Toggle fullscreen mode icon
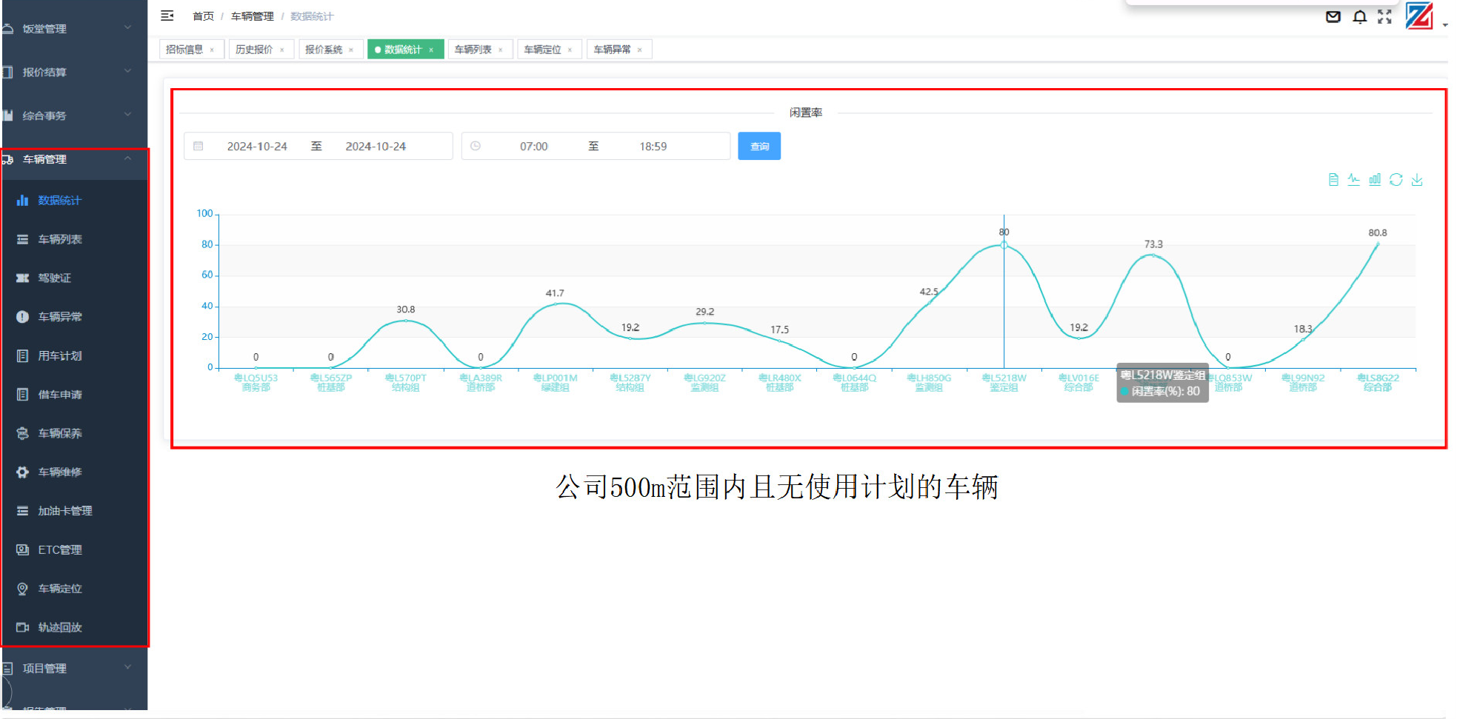 1384,17
